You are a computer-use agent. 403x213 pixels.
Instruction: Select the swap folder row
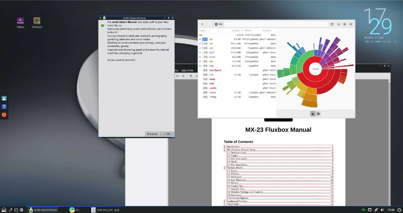238,79
